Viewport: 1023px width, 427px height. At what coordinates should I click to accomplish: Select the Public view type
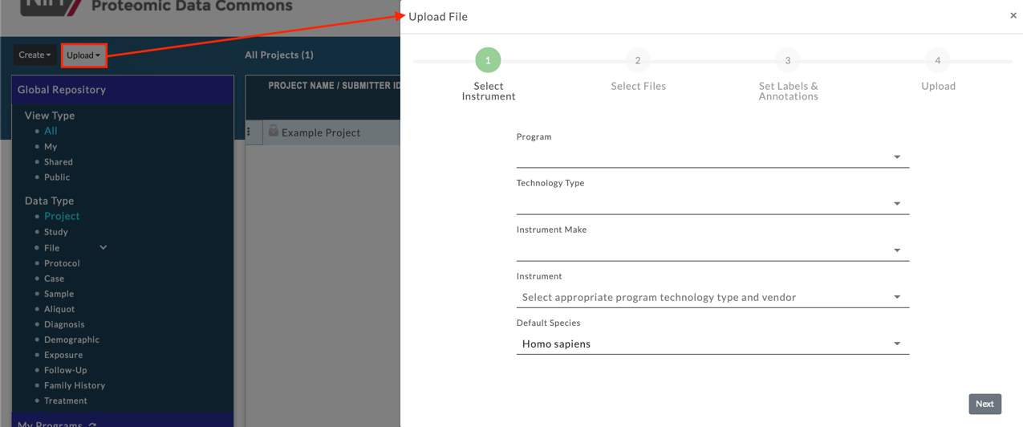pos(57,177)
